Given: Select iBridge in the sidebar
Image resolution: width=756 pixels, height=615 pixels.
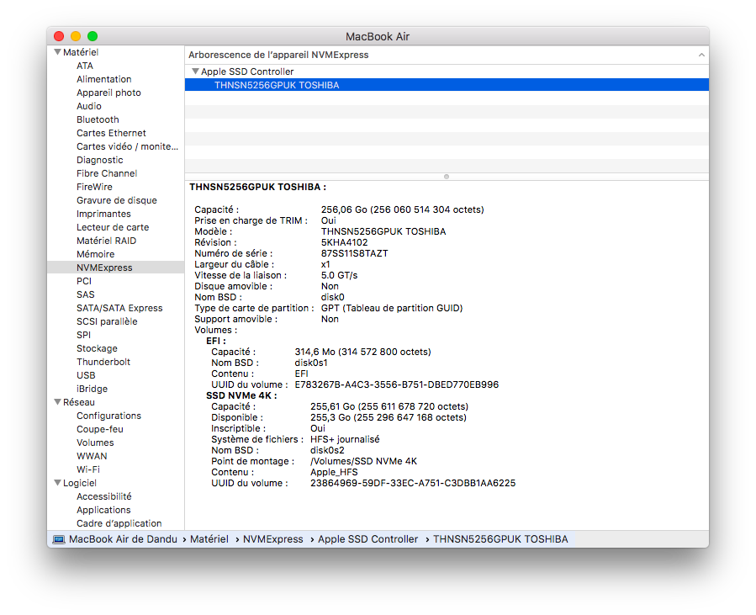Looking at the screenshot, I should (92, 390).
